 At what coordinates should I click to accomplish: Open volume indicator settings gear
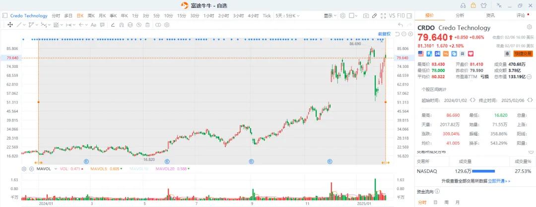[x=24, y=169]
